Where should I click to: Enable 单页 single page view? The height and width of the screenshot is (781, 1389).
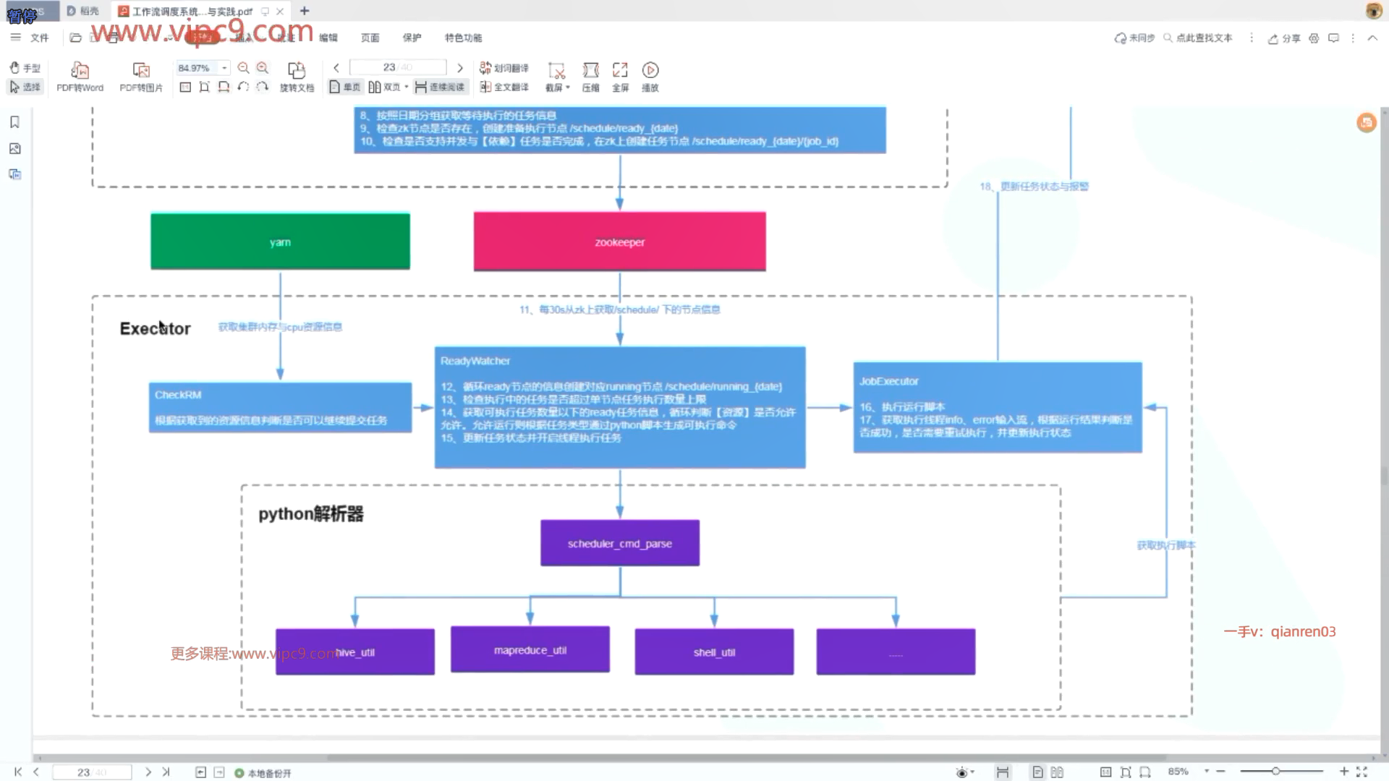click(x=345, y=88)
